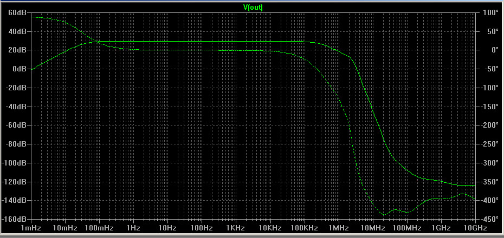The height and width of the screenshot is (238, 504).
Task: Click the 100° phase axis label
Action: click(490, 12)
